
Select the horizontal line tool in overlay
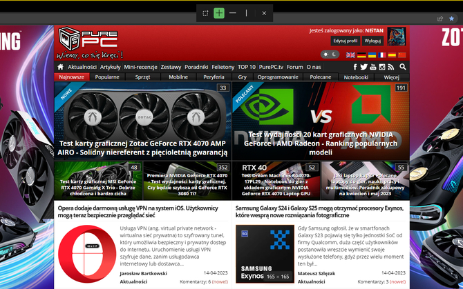[x=233, y=13]
